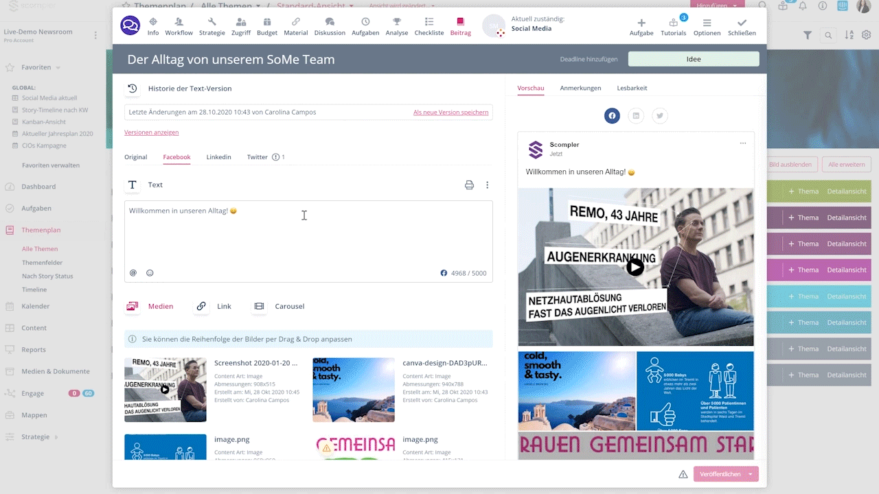The height and width of the screenshot is (494, 879).
Task: Open the Budget section icon
Action: (x=267, y=26)
